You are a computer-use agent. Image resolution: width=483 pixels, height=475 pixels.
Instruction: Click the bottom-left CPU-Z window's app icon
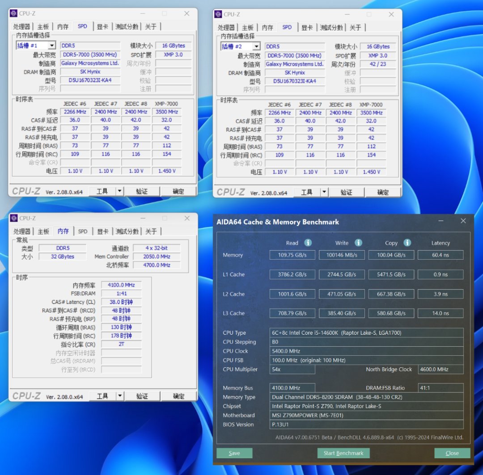(14, 218)
